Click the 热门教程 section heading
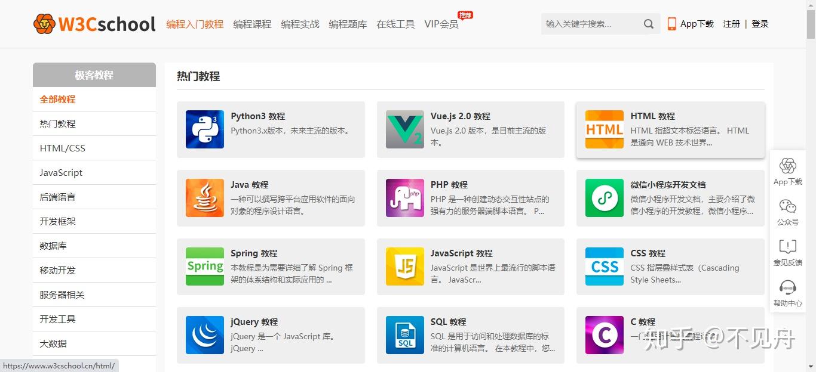Screen dimensions: 816x372 [198, 76]
